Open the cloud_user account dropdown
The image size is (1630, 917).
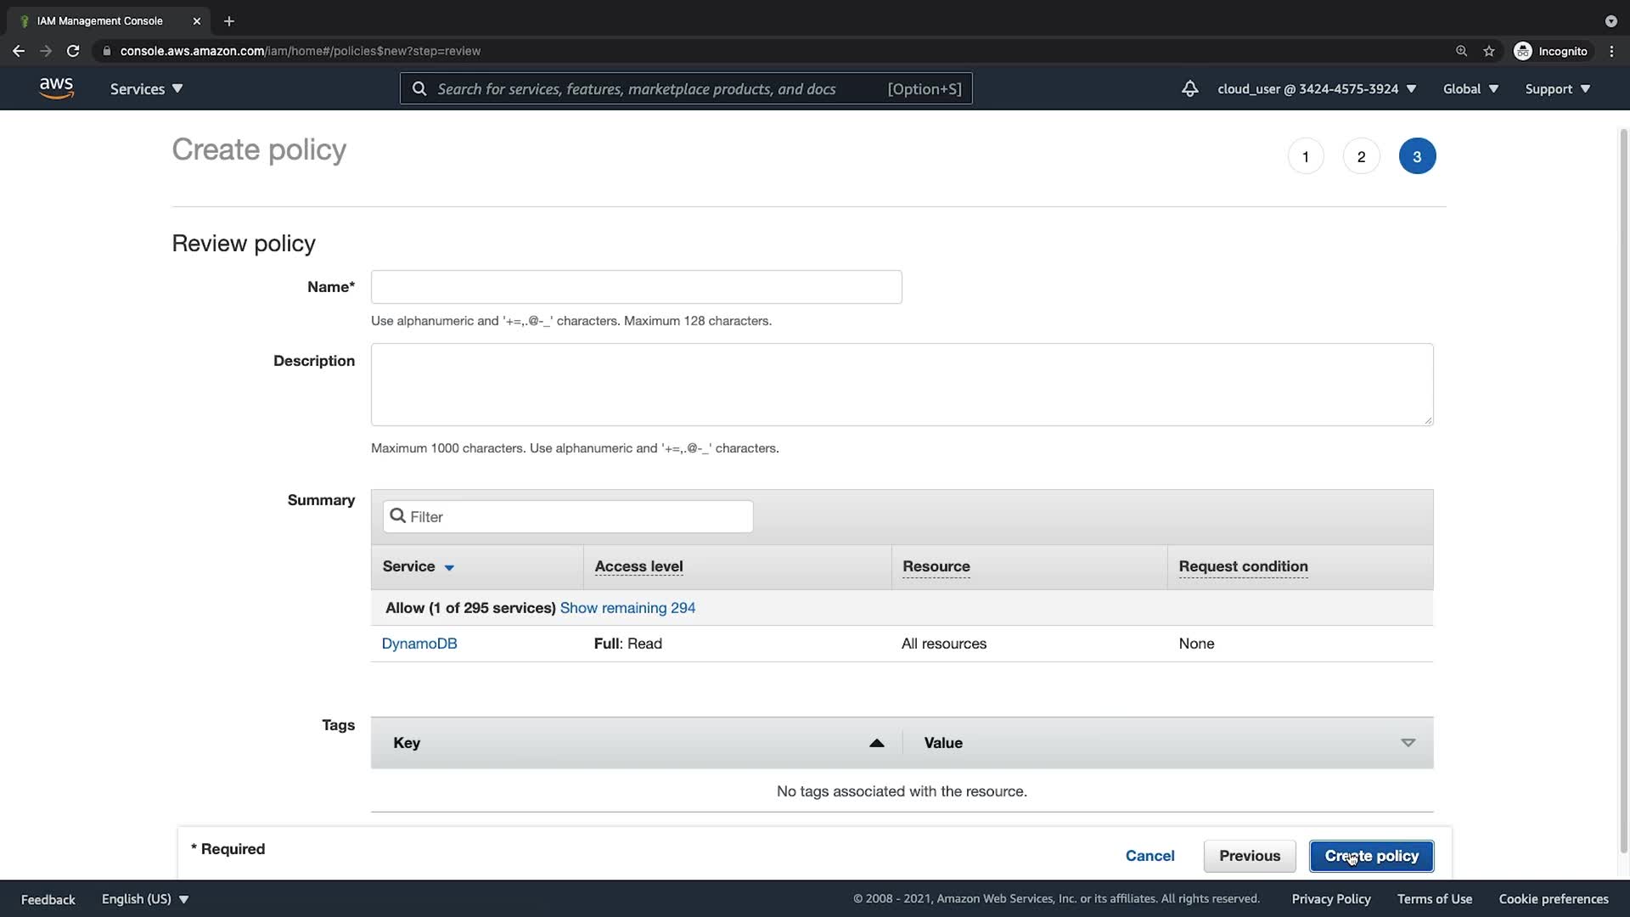point(1316,88)
